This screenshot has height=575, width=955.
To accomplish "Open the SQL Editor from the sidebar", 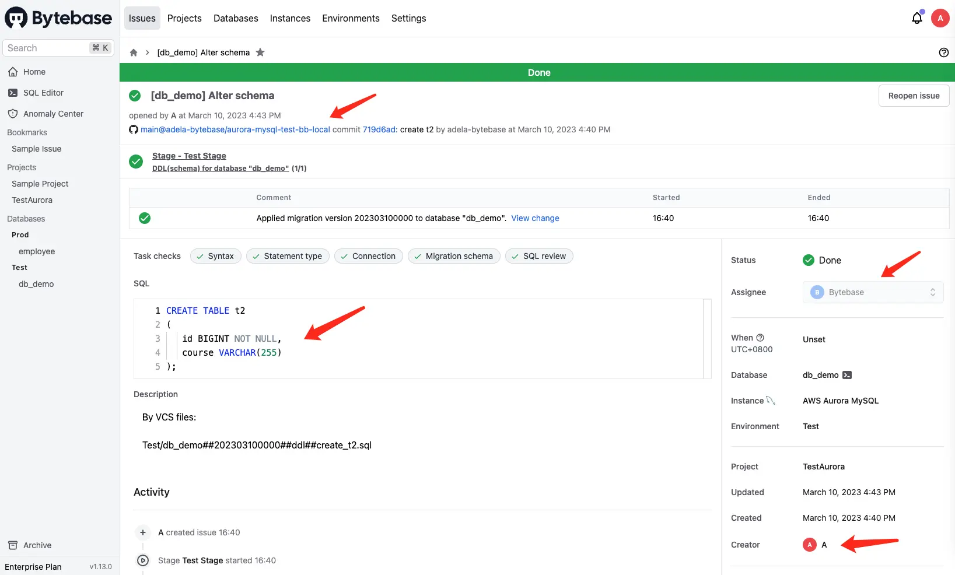I will (x=43, y=92).
